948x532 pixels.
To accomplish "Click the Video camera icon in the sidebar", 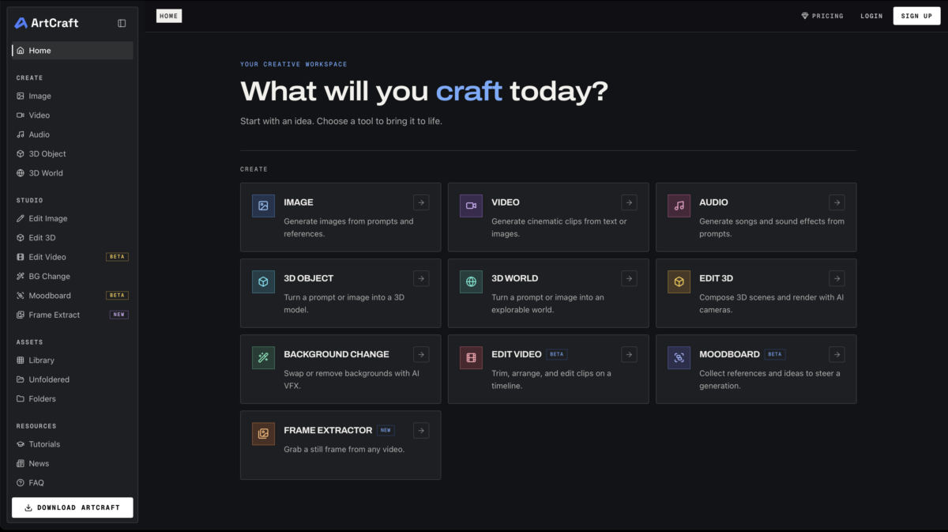I will coord(21,115).
